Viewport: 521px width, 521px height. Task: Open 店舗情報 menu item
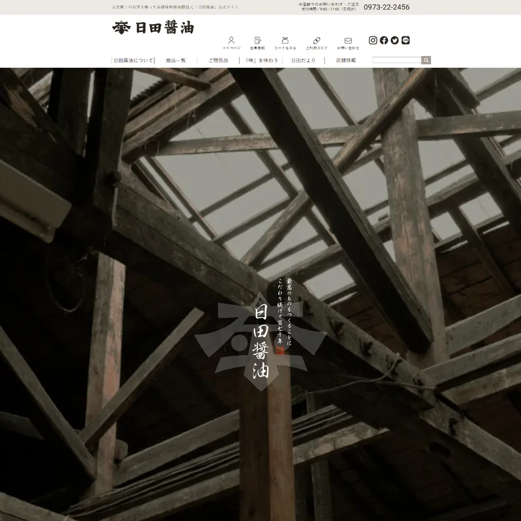(x=346, y=60)
